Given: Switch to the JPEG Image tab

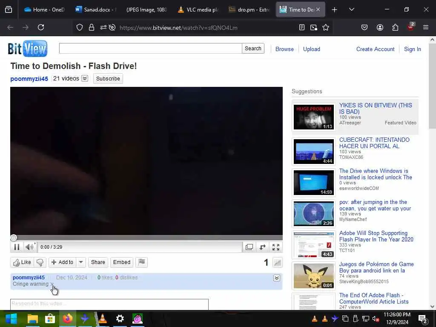Looking at the screenshot, I should coord(146,9).
